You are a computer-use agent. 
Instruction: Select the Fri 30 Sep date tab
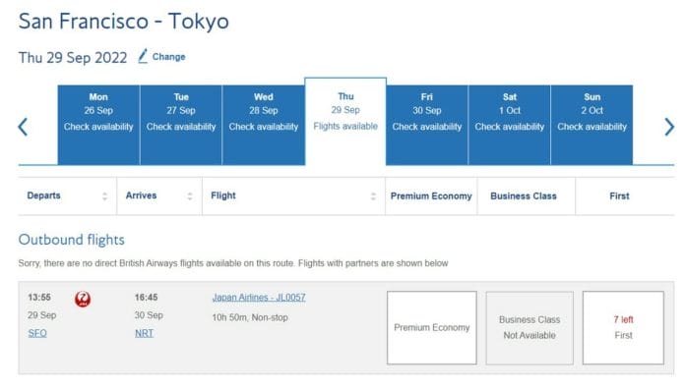[x=427, y=125]
